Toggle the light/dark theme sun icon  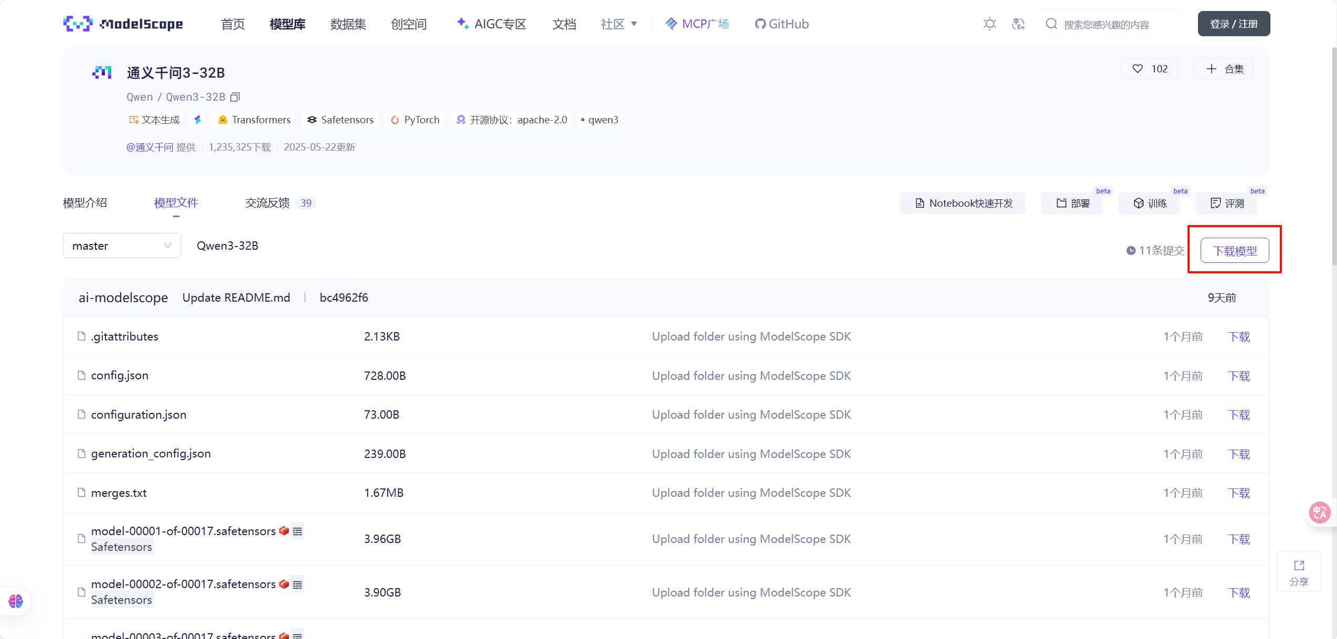[989, 24]
